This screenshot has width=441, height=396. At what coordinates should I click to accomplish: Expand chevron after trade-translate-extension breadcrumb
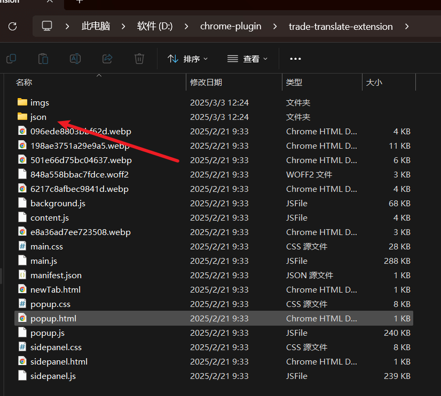[x=407, y=26]
